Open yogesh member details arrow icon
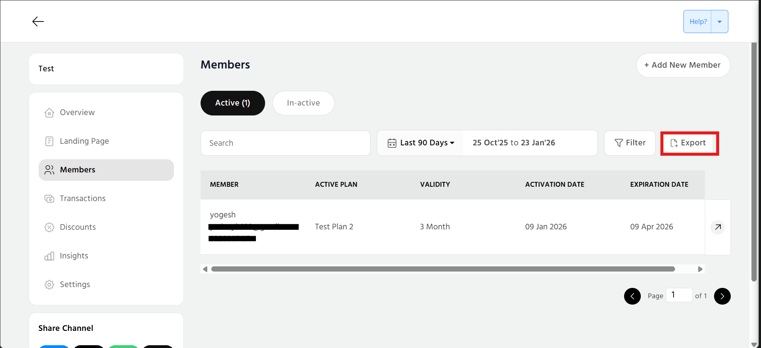The image size is (761, 348). (717, 227)
